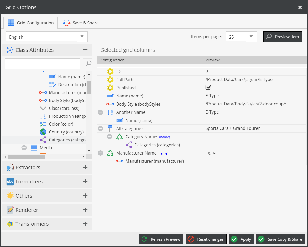
Task: Click the tree vertical scrollbar thumb
Action: point(89,88)
